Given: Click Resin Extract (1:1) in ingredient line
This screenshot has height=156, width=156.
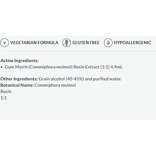Looking at the screenshot, I should 91,67.
